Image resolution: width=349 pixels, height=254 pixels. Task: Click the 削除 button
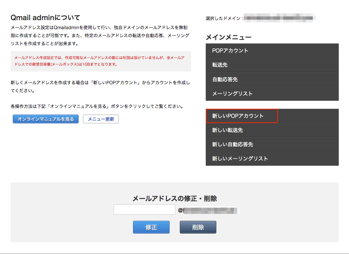pyautogui.click(x=198, y=227)
